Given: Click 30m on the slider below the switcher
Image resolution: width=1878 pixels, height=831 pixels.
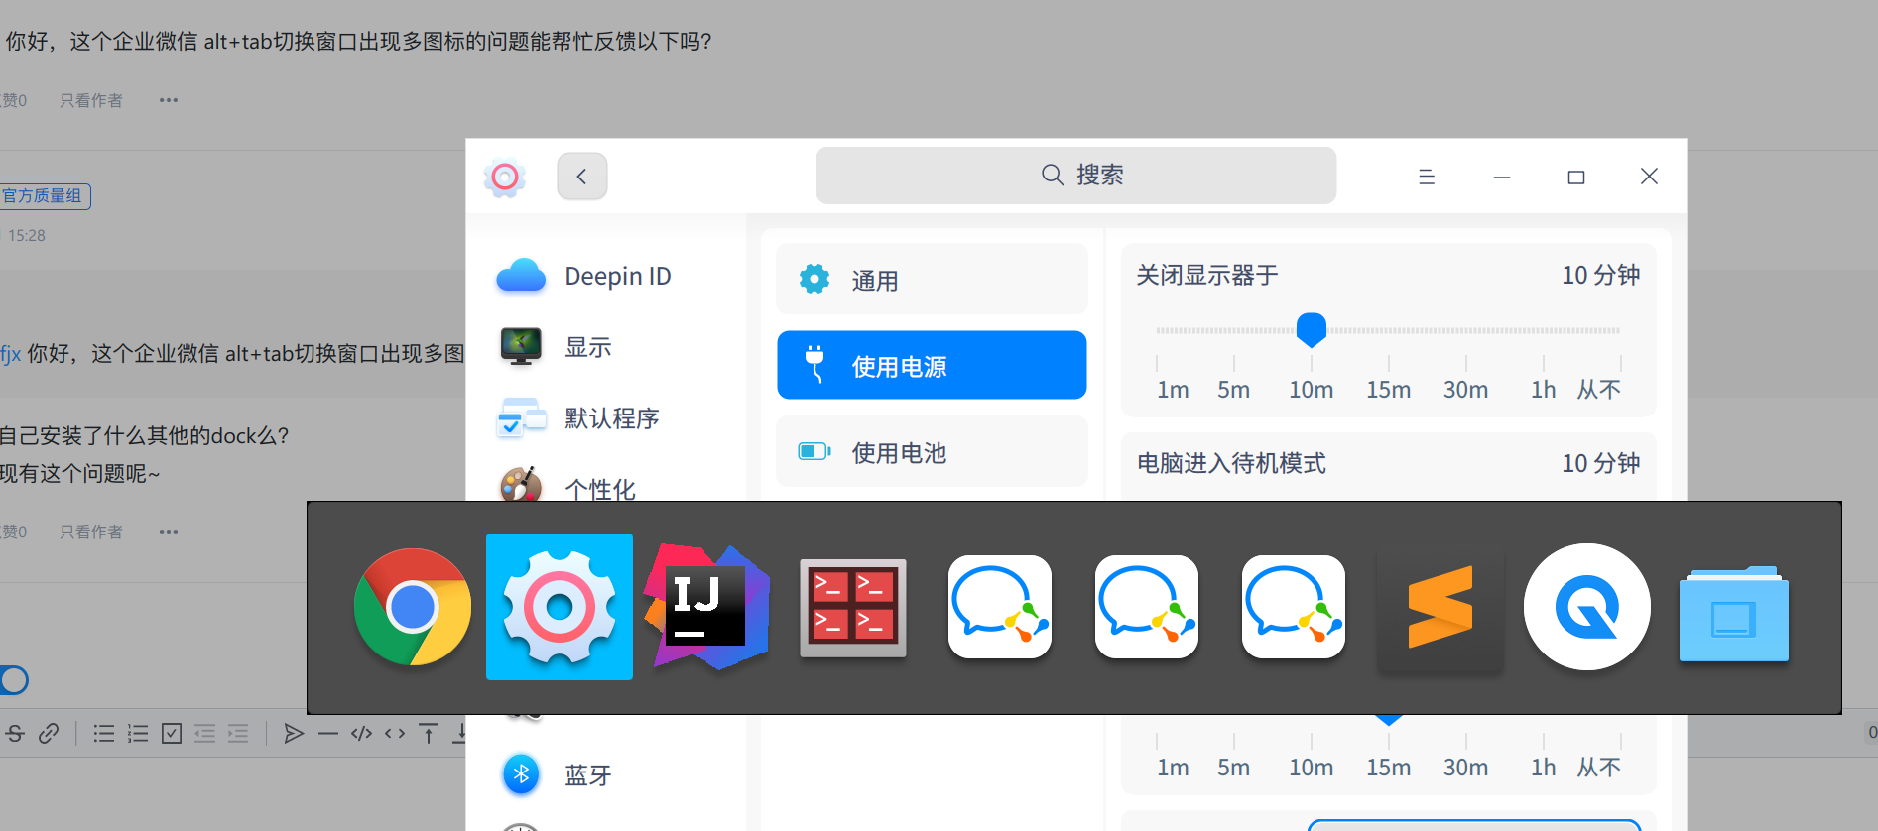Looking at the screenshot, I should click(1465, 768).
